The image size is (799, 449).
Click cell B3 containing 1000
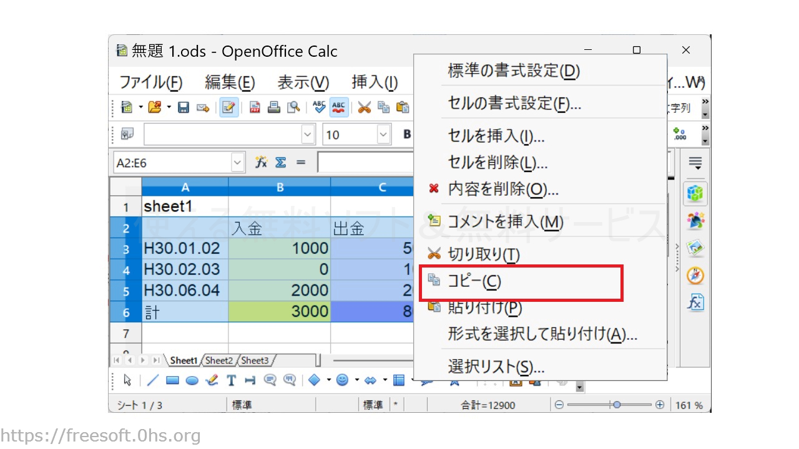tap(279, 248)
